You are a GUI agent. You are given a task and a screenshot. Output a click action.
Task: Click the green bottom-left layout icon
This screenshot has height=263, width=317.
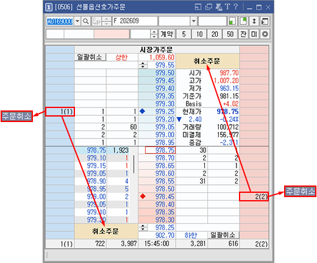point(232,21)
